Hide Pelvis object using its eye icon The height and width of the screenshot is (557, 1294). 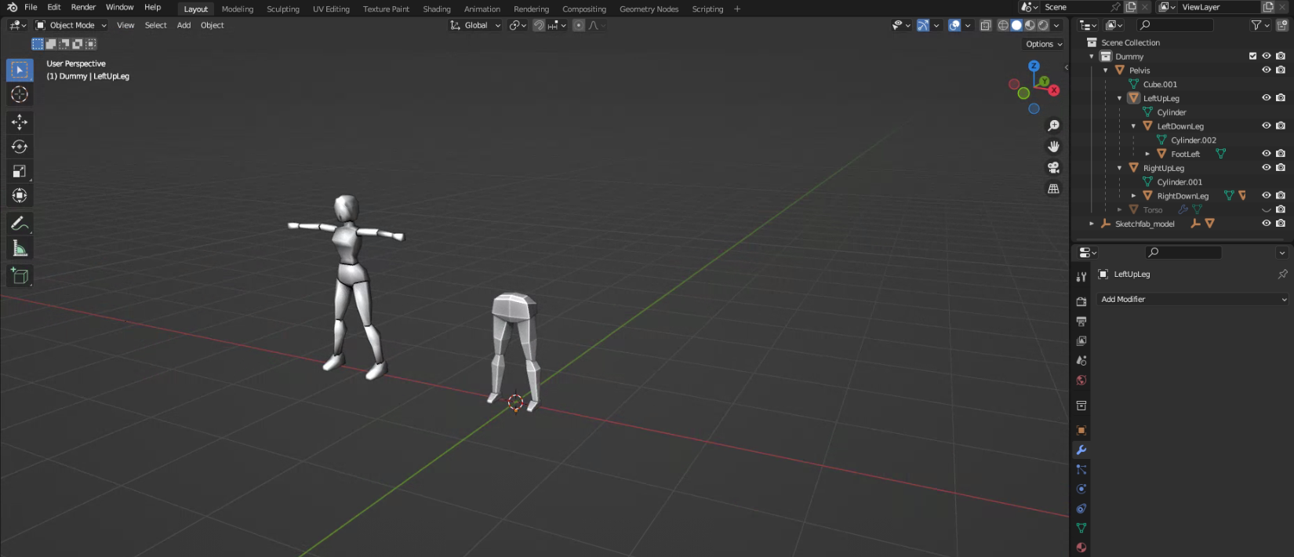tap(1266, 70)
